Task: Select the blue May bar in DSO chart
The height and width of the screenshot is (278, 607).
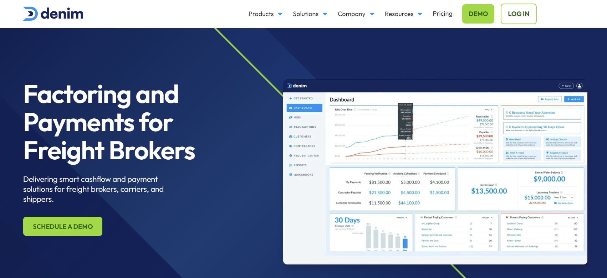Action: pyautogui.click(x=405, y=243)
